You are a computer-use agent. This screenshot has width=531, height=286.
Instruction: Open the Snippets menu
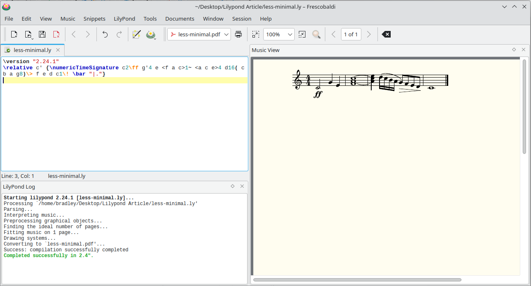[x=94, y=19]
